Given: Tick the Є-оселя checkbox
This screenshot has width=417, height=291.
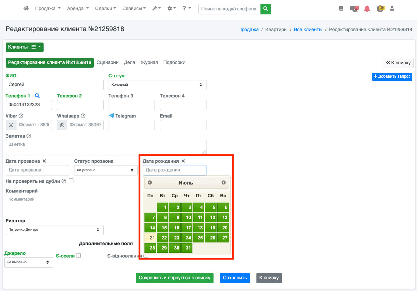Looking at the screenshot, I should (x=78, y=256).
